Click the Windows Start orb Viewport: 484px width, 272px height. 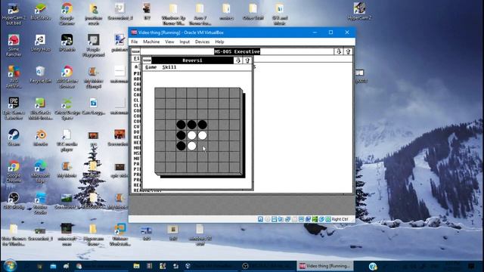(10, 266)
